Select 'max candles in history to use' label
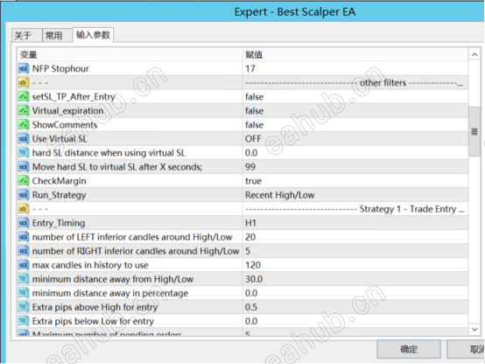This screenshot has height=364, width=485. pyautogui.click(x=90, y=265)
